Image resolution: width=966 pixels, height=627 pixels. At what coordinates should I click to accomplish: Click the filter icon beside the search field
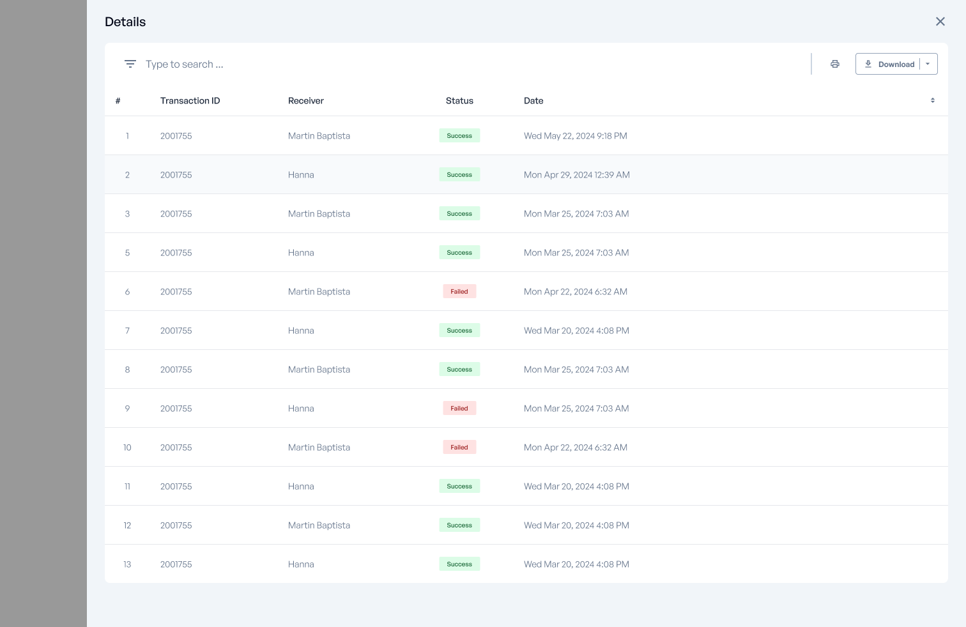[130, 64]
